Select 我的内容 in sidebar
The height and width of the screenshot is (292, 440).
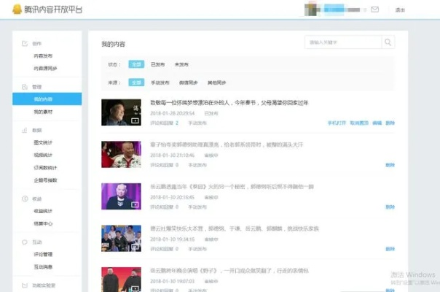click(47, 99)
